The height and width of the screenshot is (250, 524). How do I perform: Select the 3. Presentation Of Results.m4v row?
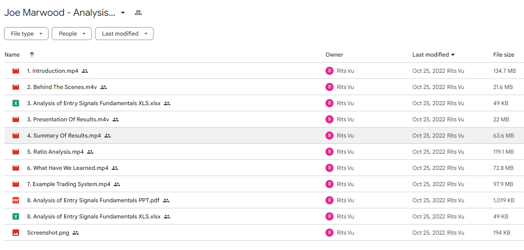264,119
